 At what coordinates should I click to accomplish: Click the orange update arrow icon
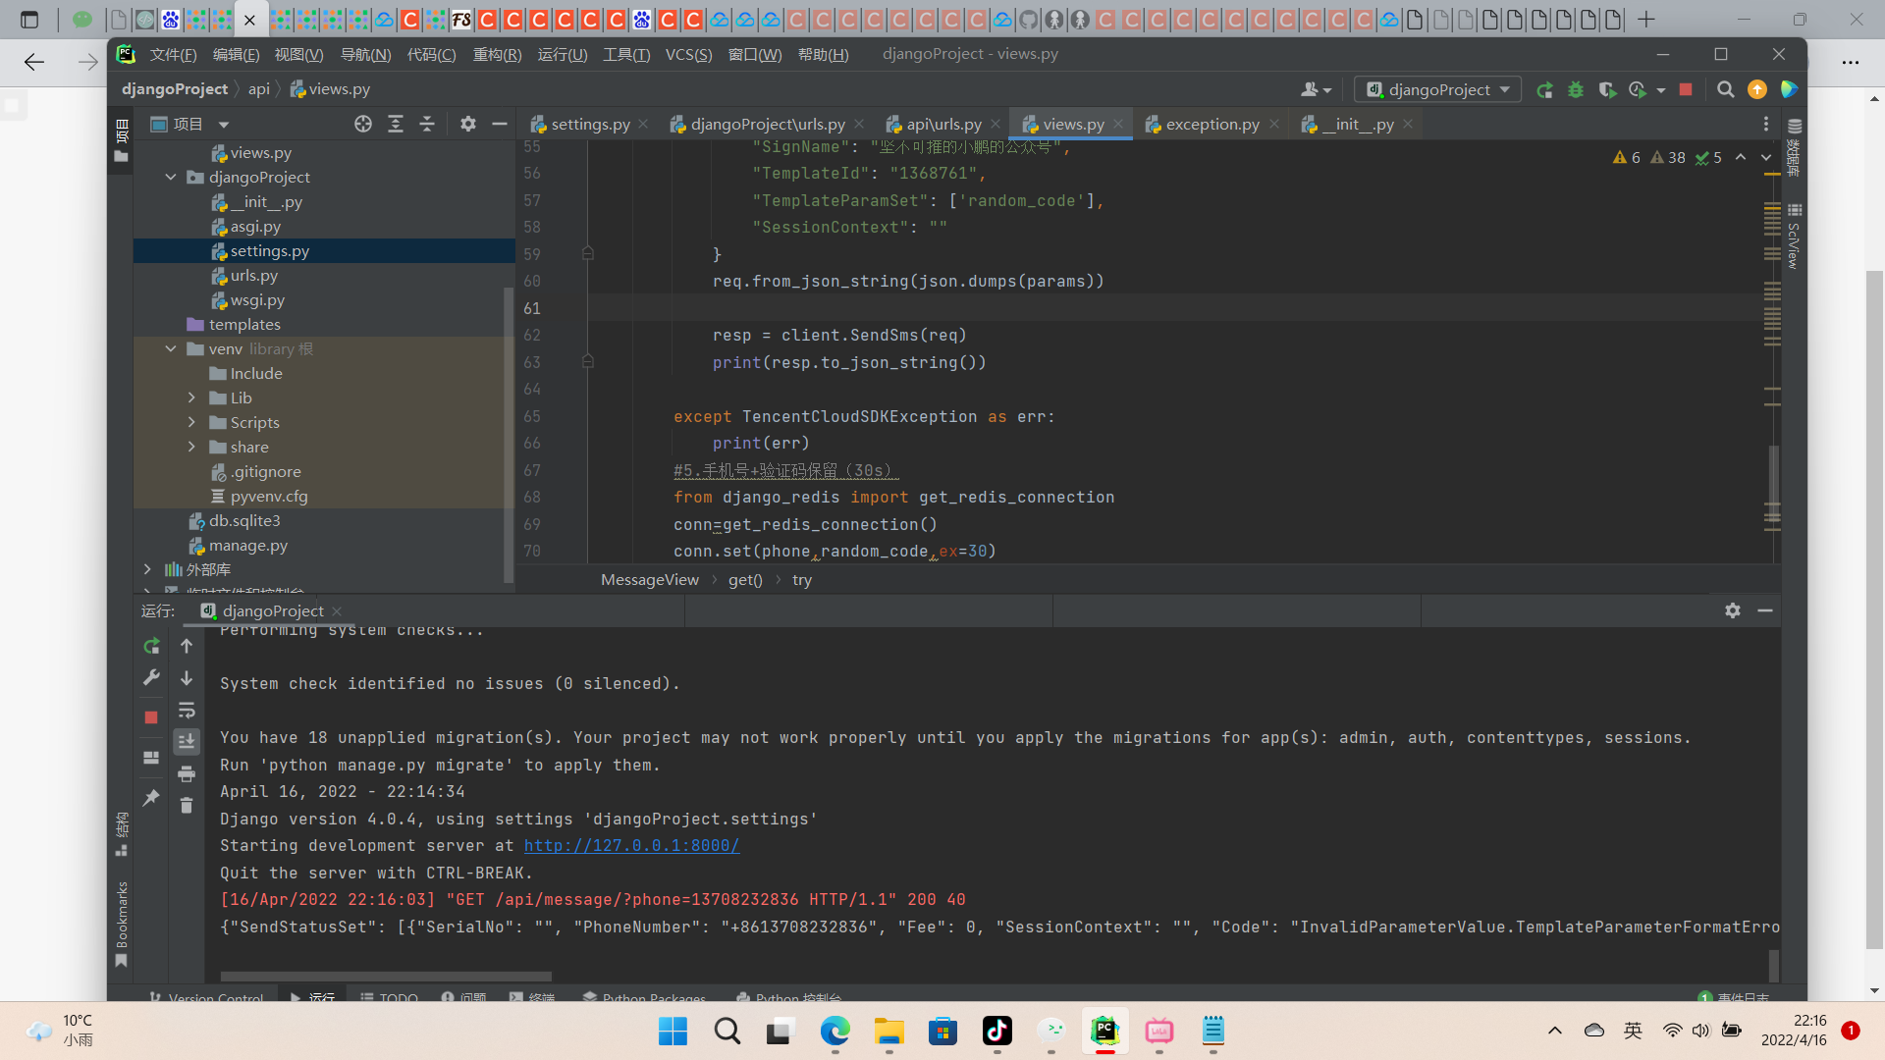click(1757, 89)
